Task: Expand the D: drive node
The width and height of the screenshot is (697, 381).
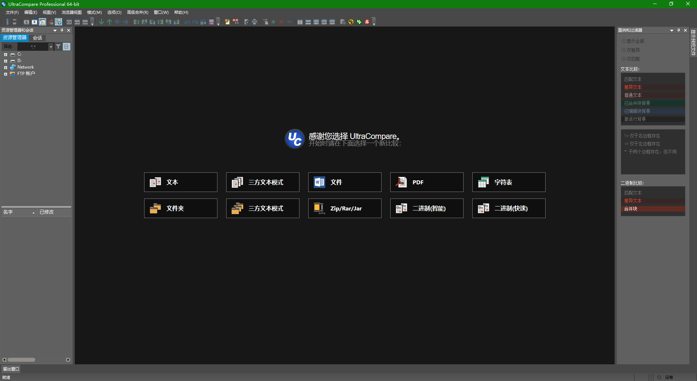Action: pyautogui.click(x=5, y=61)
